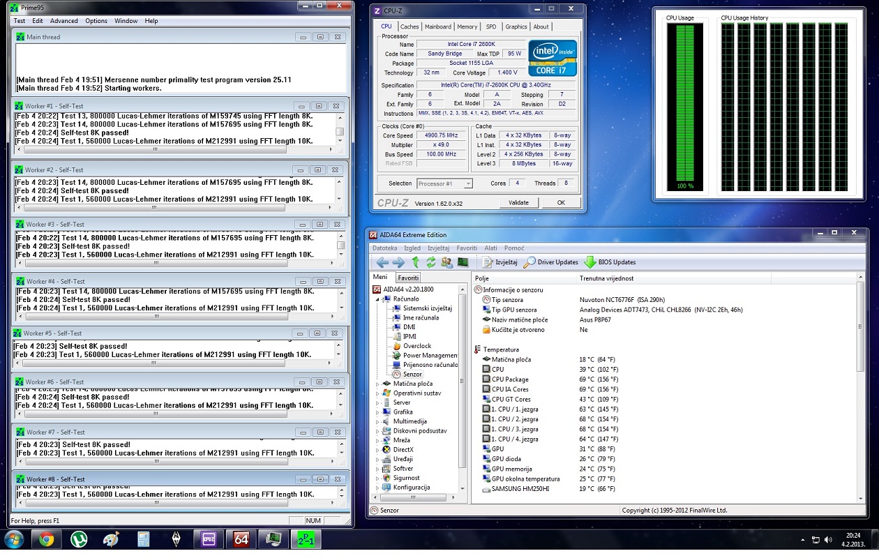Click the AIDA64 forward navigation arrow
Screen dimensions: 879x558
(398, 262)
